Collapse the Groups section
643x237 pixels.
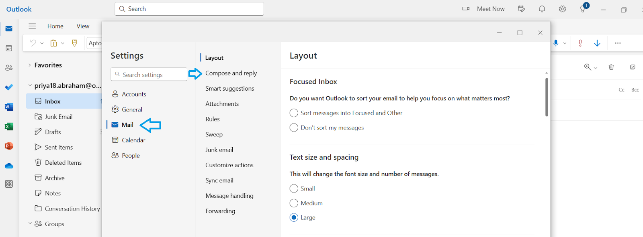30,224
